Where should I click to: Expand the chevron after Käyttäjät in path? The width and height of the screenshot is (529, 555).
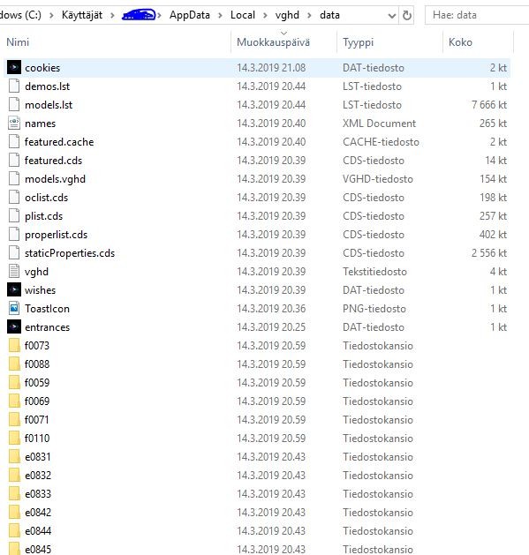point(112,15)
